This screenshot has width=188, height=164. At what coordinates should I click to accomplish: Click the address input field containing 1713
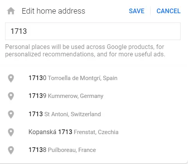point(93,31)
